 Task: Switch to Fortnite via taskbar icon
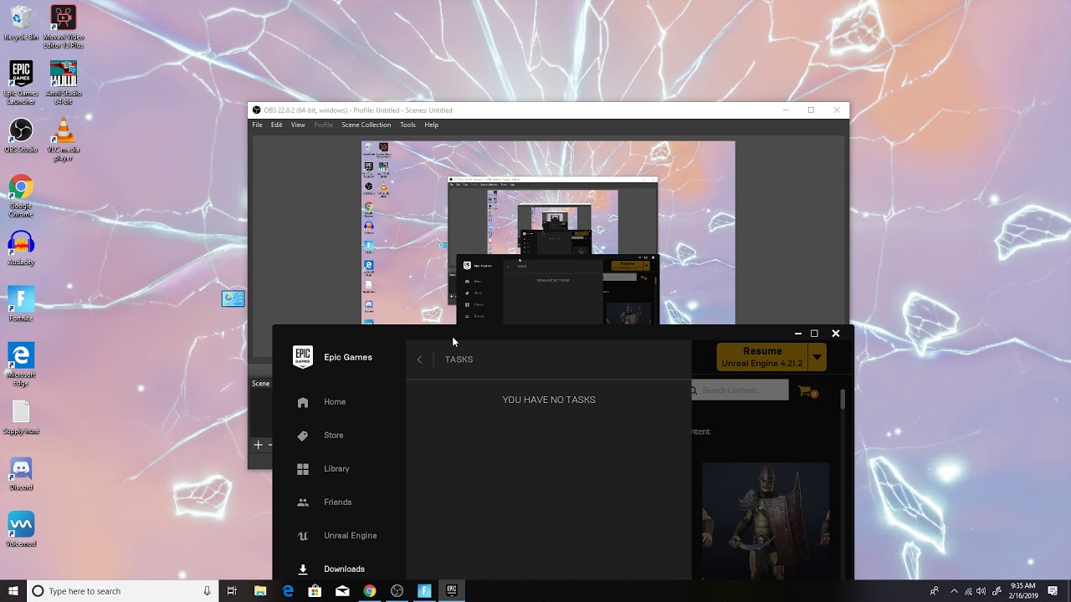[424, 591]
